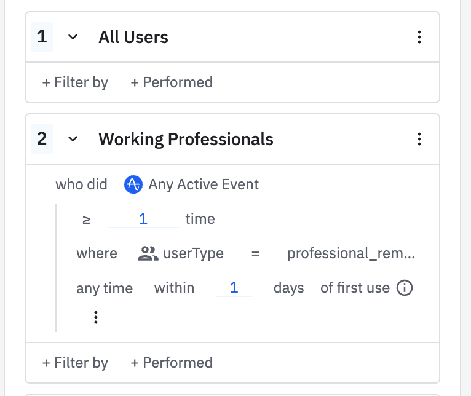Edit the event count times field
Viewport: 471px width, 396px height.
tap(143, 219)
